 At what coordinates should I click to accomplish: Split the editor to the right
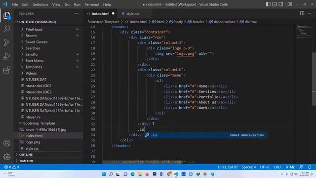pyautogui.click(x=302, y=13)
